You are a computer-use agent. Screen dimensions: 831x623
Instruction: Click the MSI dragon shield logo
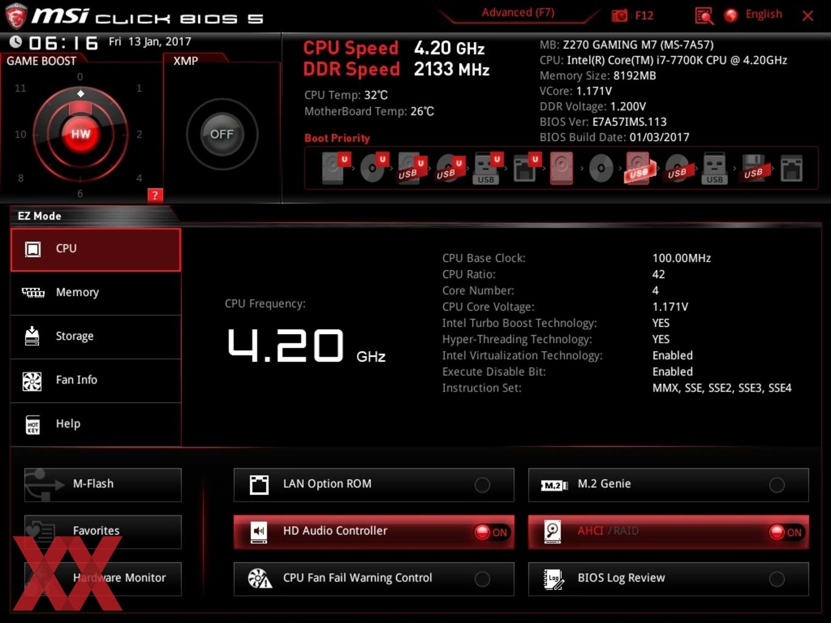click(x=16, y=16)
